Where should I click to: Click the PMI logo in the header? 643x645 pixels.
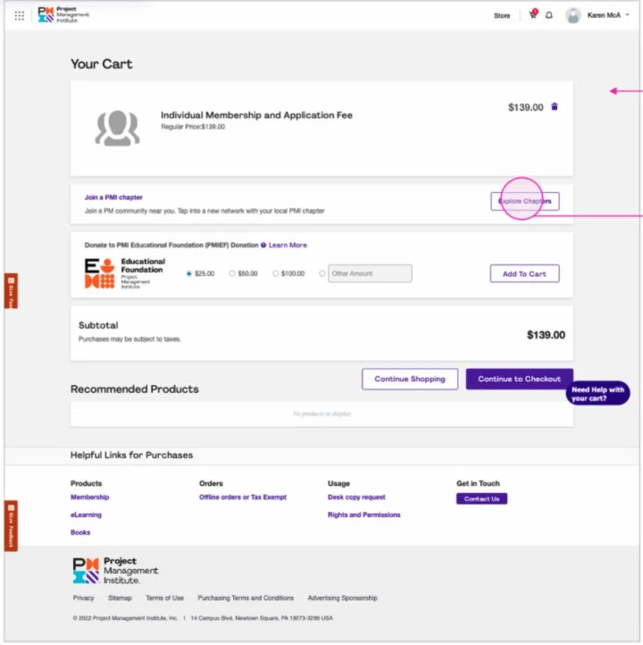(63, 15)
